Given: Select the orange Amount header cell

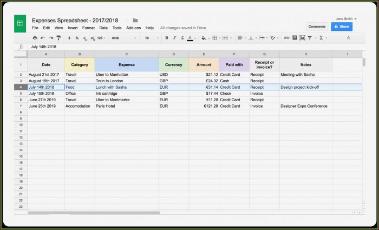Looking at the screenshot, I should (x=204, y=65).
